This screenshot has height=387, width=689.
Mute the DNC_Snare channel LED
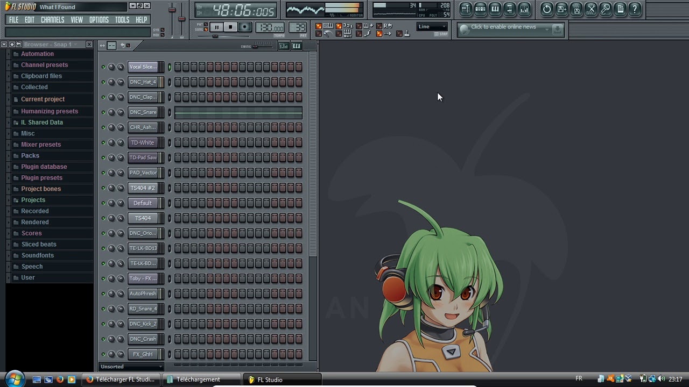click(103, 112)
